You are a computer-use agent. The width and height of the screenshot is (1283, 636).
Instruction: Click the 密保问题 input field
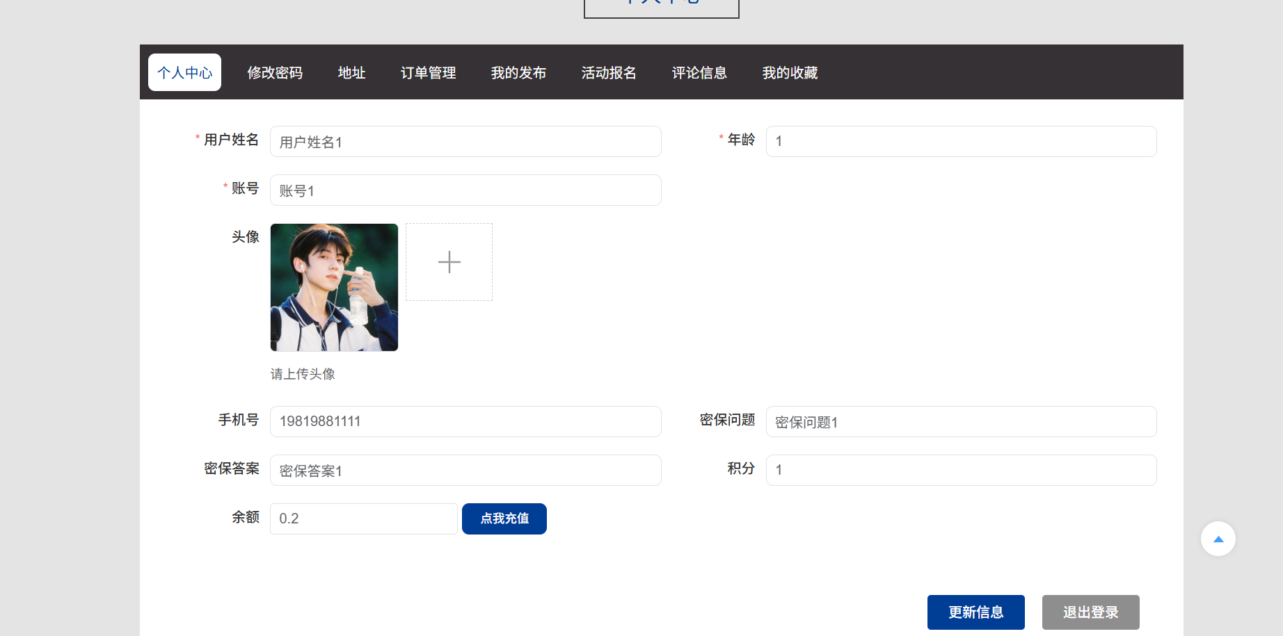(961, 421)
